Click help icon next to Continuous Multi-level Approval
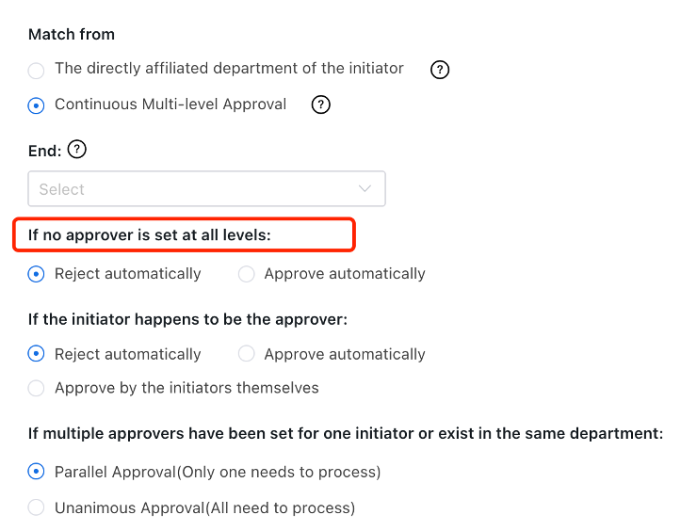The height and width of the screenshot is (531, 697). [321, 105]
